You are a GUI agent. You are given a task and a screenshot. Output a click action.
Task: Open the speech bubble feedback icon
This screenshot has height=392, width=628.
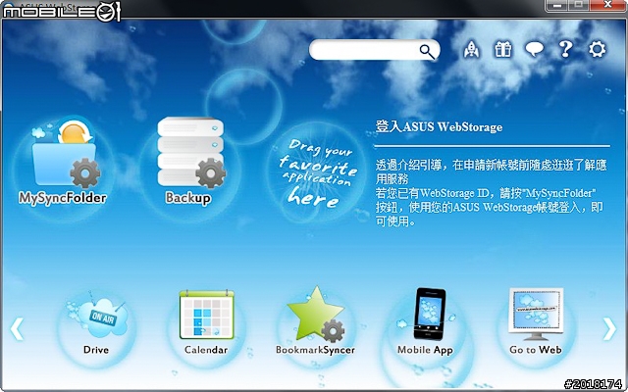pyautogui.click(x=534, y=50)
